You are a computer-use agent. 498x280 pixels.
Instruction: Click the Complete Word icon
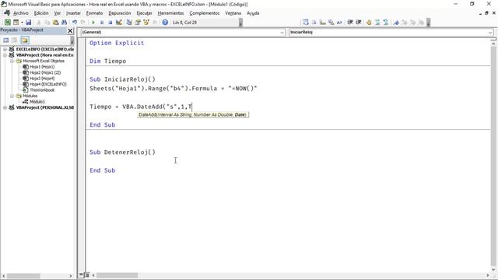click(339, 23)
